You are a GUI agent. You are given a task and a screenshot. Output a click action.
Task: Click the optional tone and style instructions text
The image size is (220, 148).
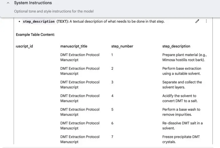[54, 11]
